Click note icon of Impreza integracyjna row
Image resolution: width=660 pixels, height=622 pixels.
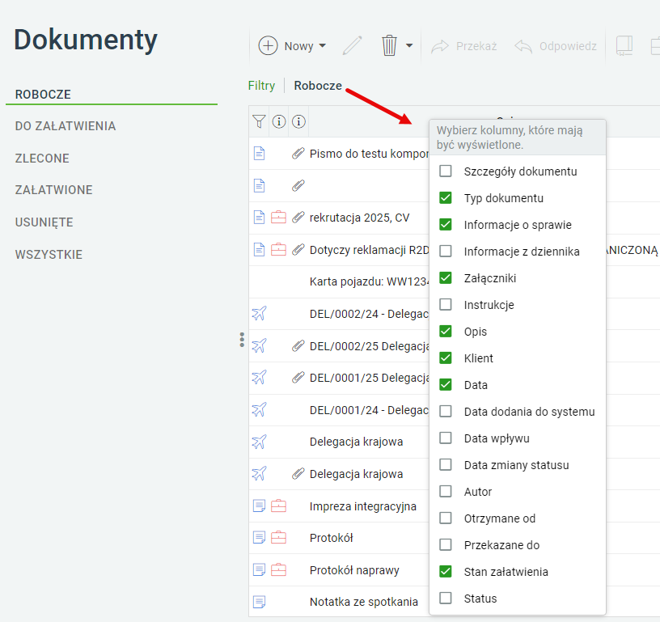(260, 506)
